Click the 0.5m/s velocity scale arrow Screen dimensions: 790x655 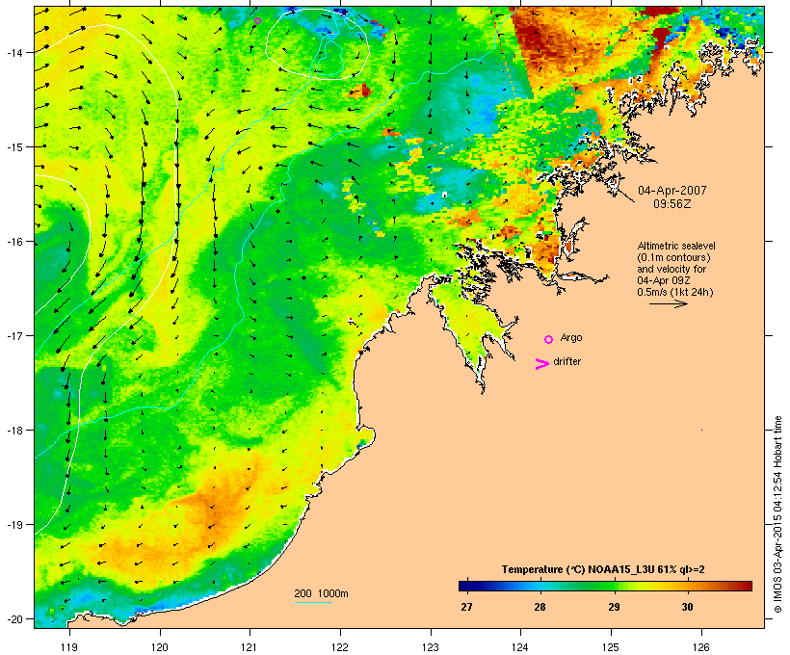coord(668,303)
